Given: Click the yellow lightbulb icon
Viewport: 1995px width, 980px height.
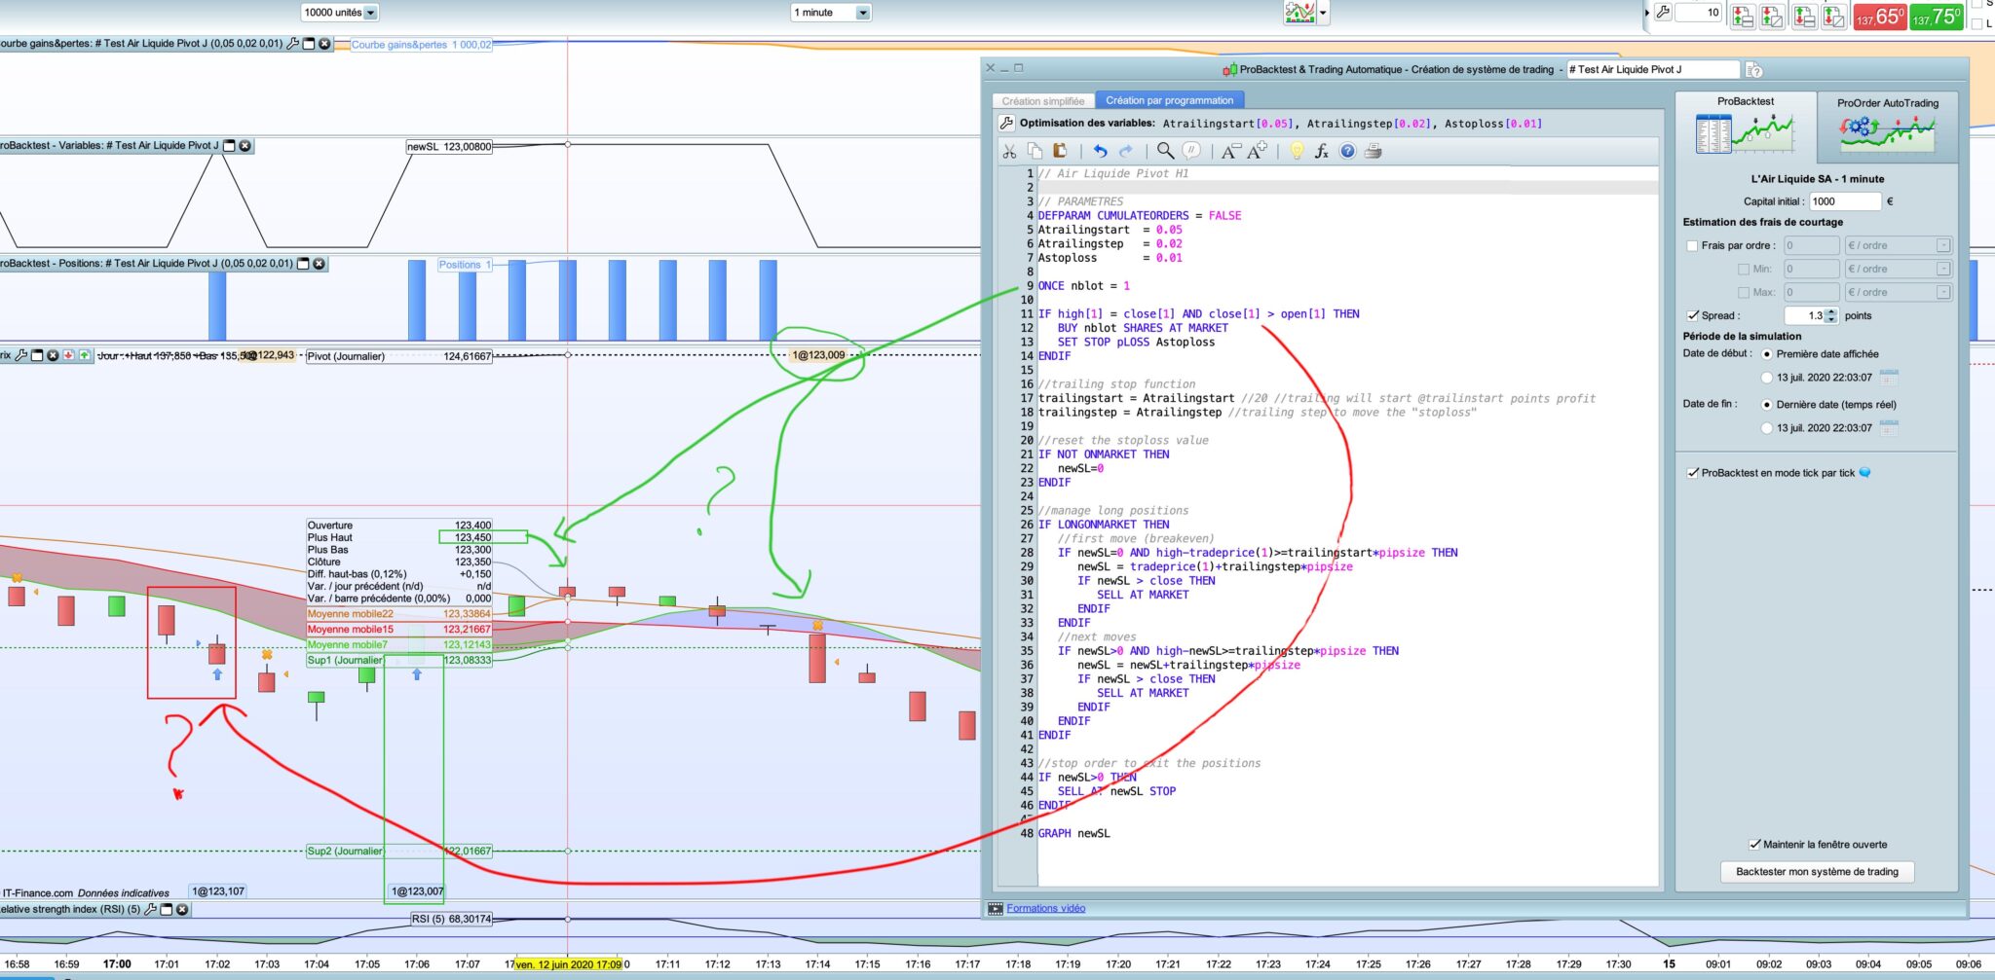Looking at the screenshot, I should [x=1297, y=151].
